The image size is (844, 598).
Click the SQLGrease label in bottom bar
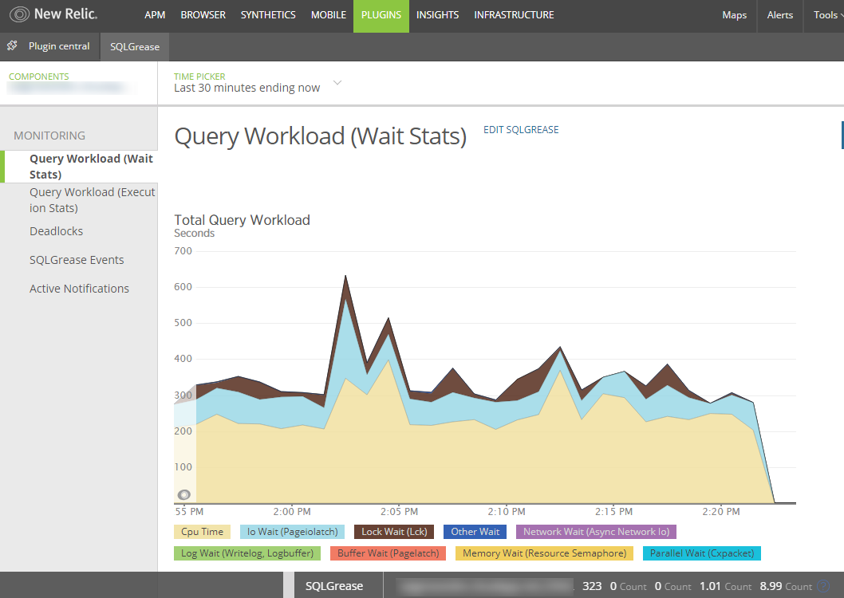click(333, 586)
